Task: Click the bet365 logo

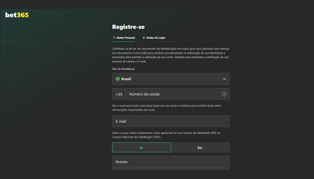Action: pyautogui.click(x=17, y=15)
